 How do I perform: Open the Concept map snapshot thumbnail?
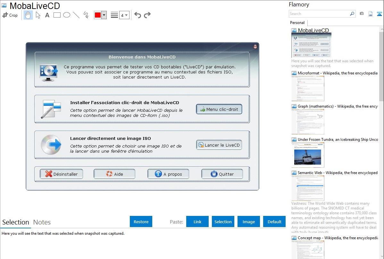pyautogui.click(x=308, y=250)
